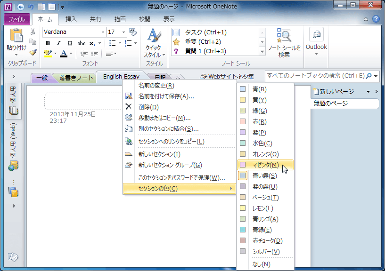
Task: Click the bullet list icon
Action: 113,43
